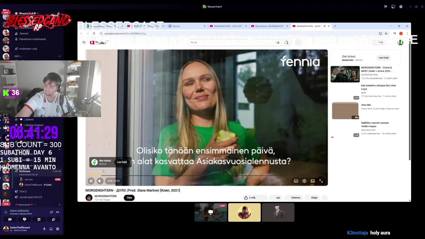Collapse the Hakemukset category
Image resolution: width=425 pixels, height=239 pixels.
coord(25,205)
